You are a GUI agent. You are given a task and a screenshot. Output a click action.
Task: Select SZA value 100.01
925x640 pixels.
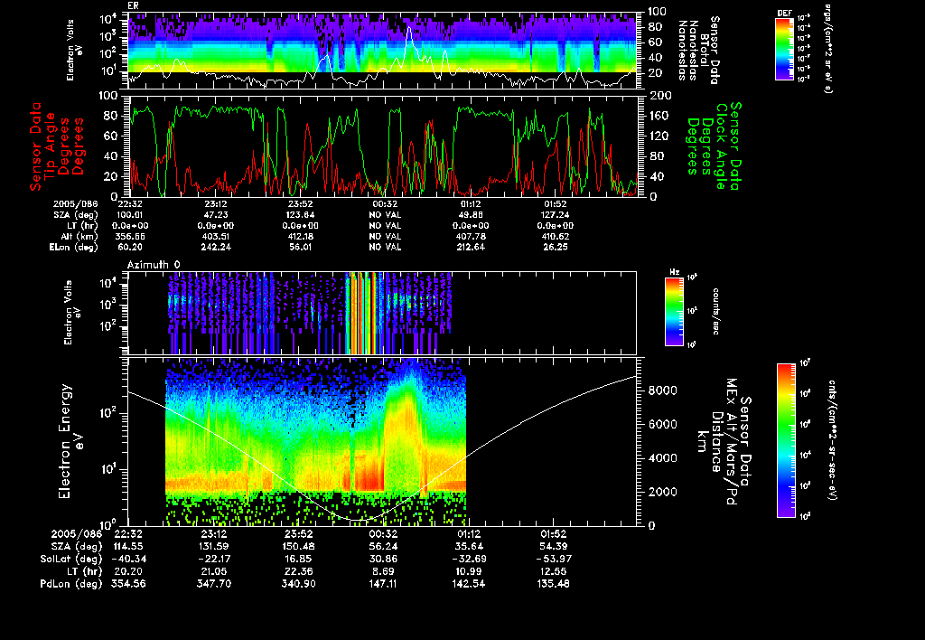[x=130, y=215]
